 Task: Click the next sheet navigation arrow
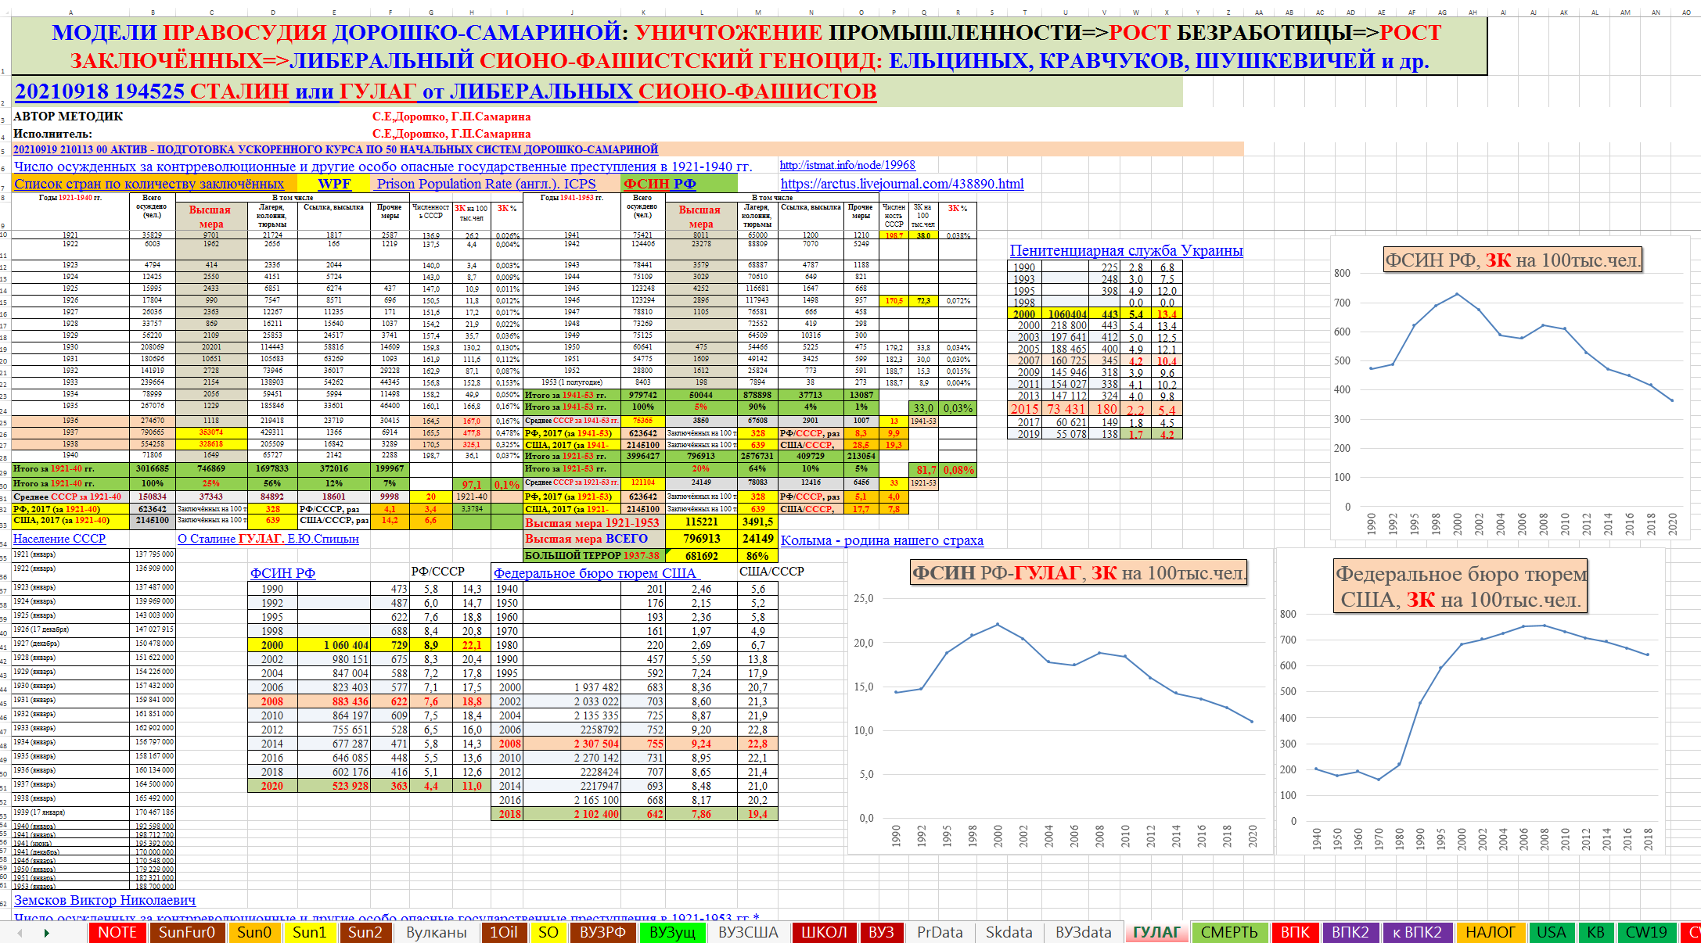tap(46, 933)
